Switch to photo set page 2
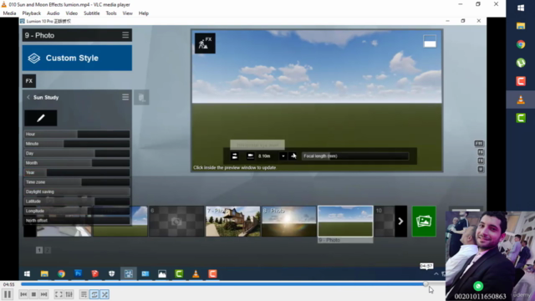Viewport: 535px width, 301px height. pos(48,250)
